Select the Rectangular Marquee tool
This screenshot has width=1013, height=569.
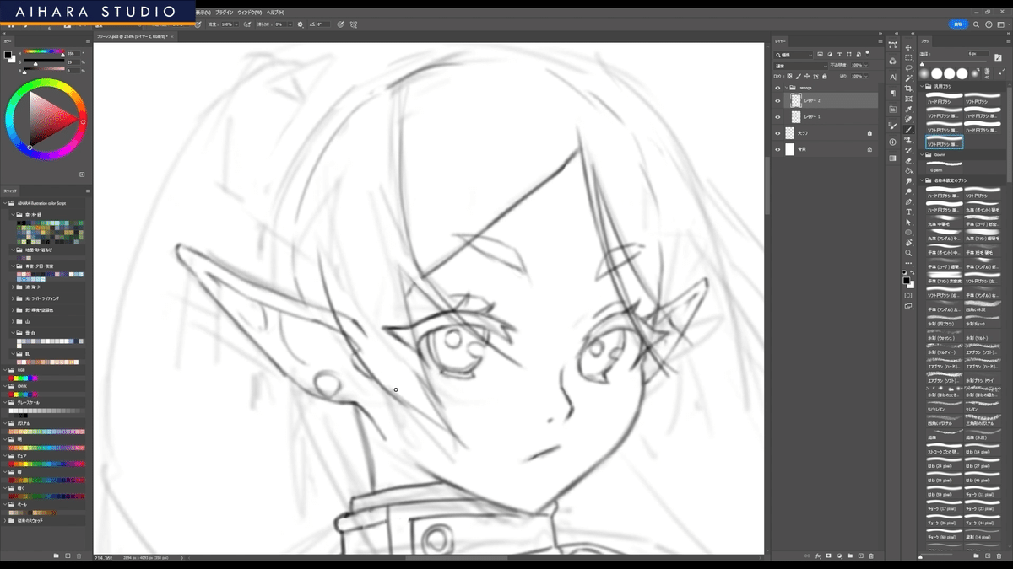[x=908, y=58]
